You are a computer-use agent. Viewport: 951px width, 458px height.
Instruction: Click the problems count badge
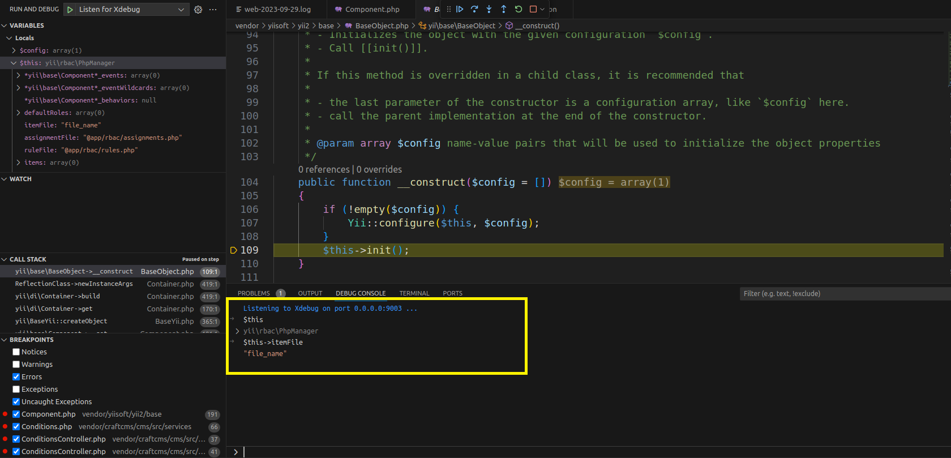click(280, 293)
